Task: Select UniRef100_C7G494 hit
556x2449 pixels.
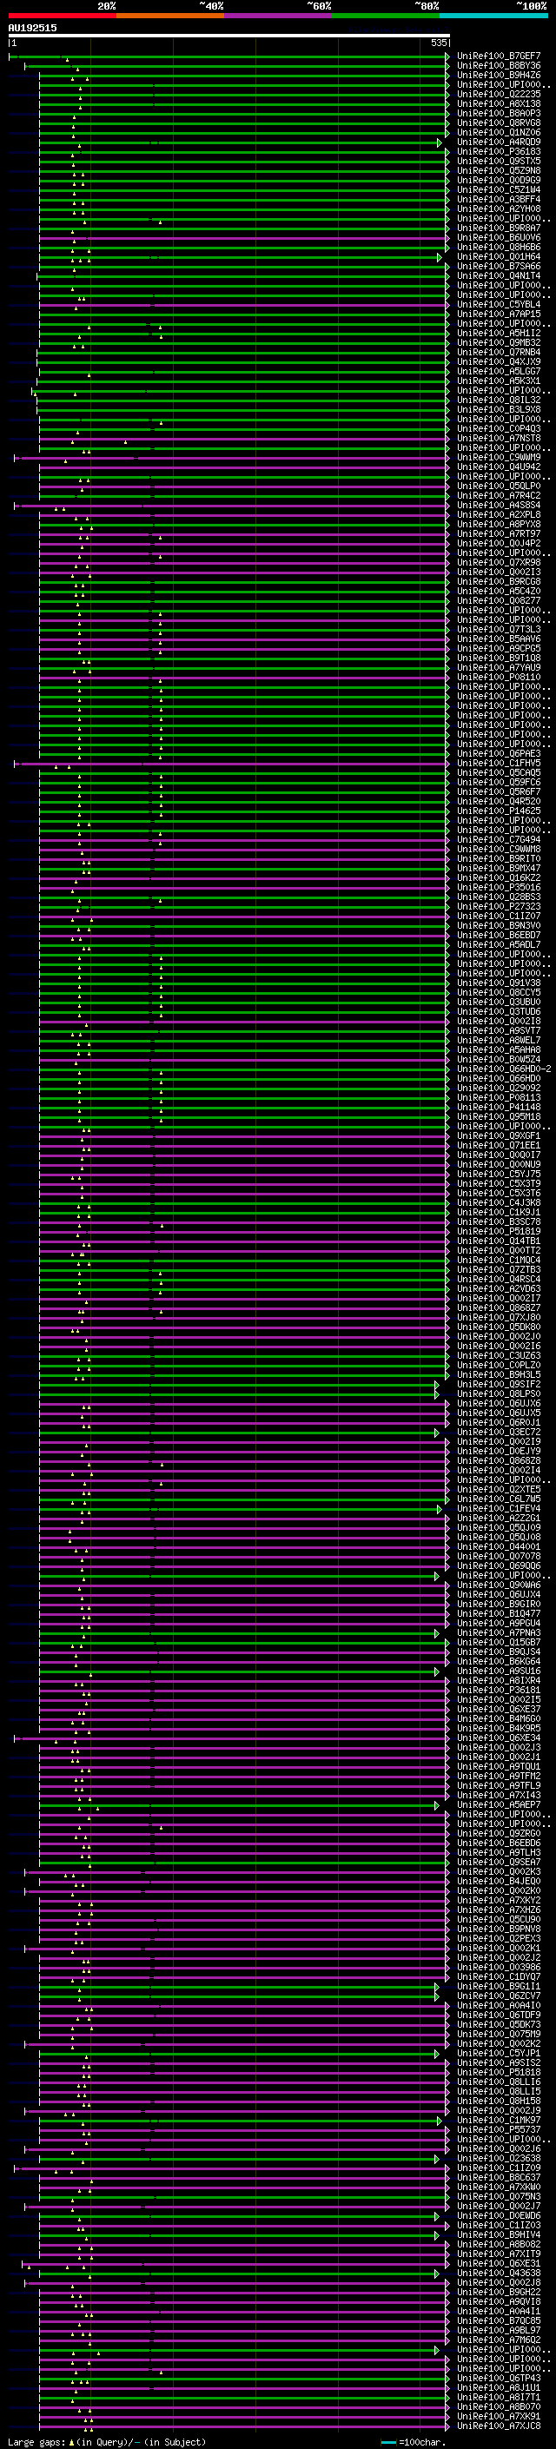Action: [498, 839]
